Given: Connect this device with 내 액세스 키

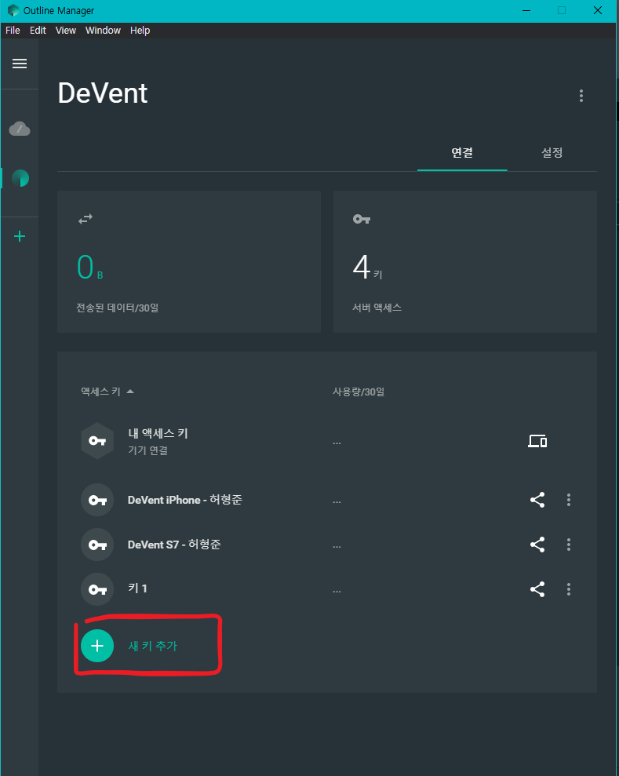Looking at the screenshot, I should 537,441.
